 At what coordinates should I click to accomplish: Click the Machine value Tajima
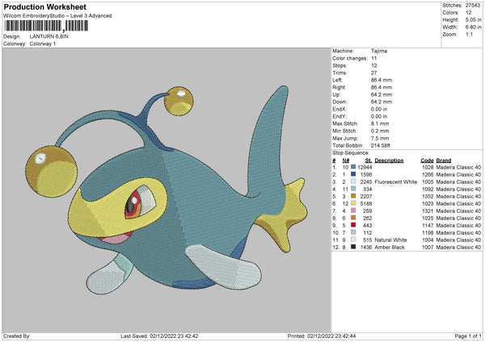pos(379,51)
